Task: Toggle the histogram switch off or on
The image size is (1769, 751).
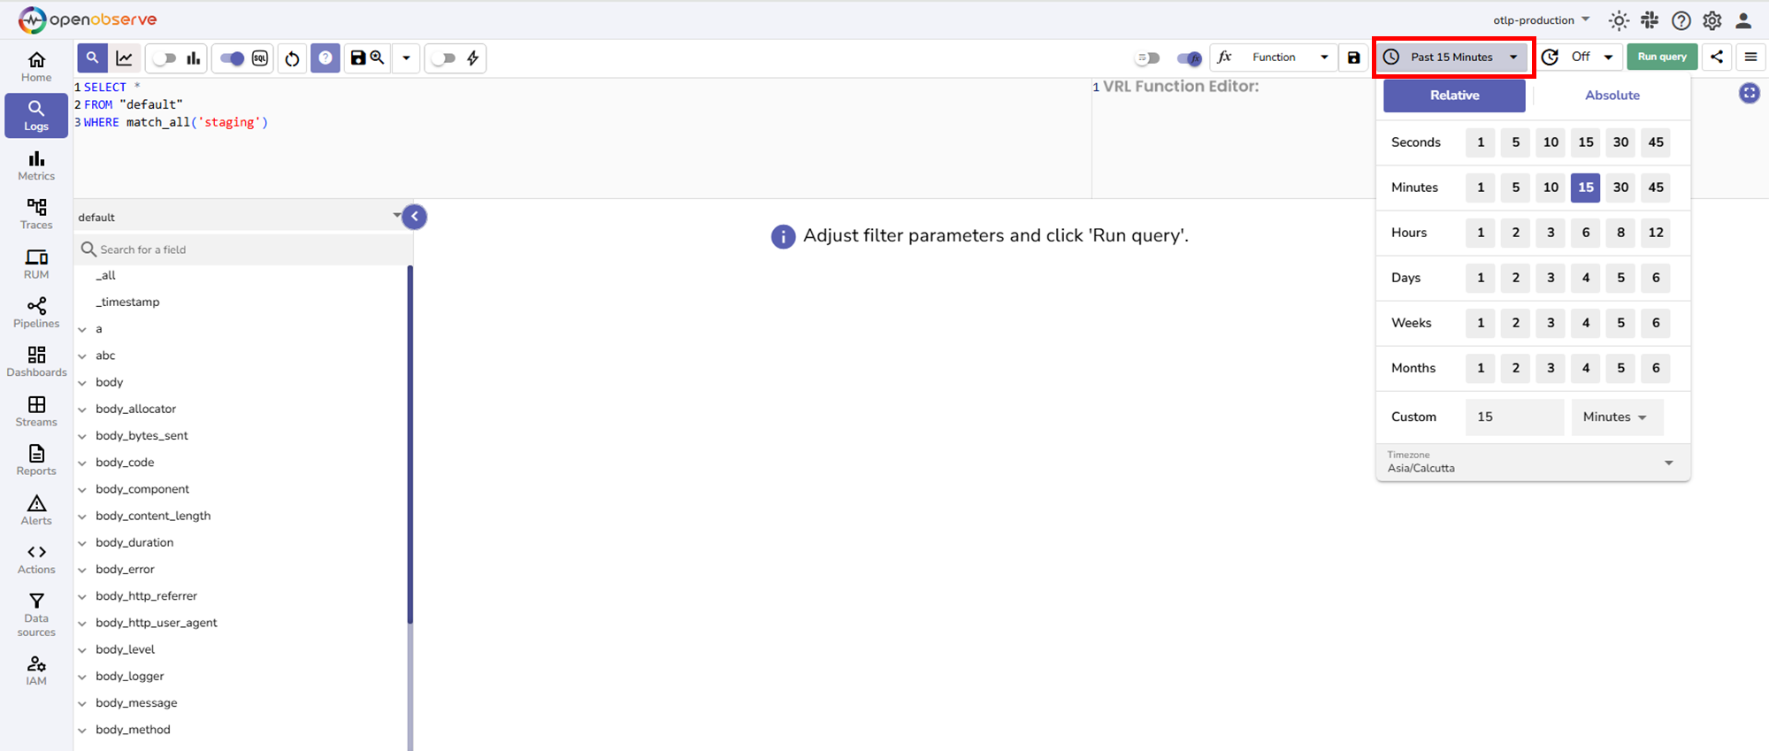Action: pos(165,58)
